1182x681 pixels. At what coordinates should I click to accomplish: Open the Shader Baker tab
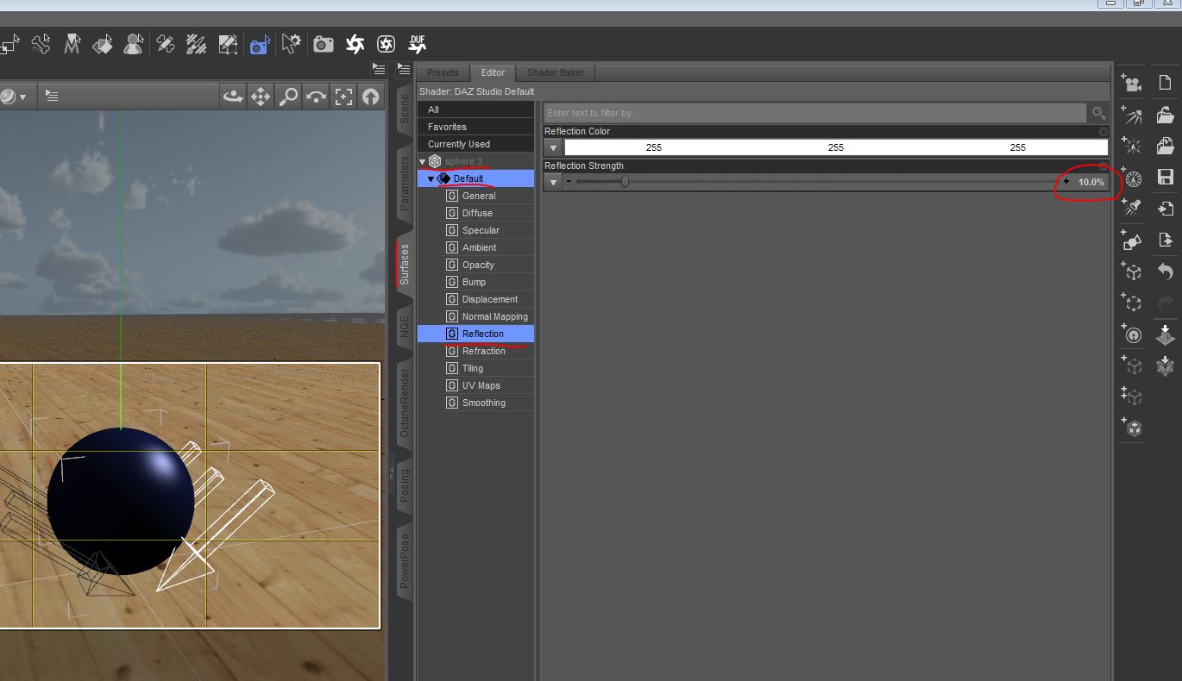coord(555,72)
